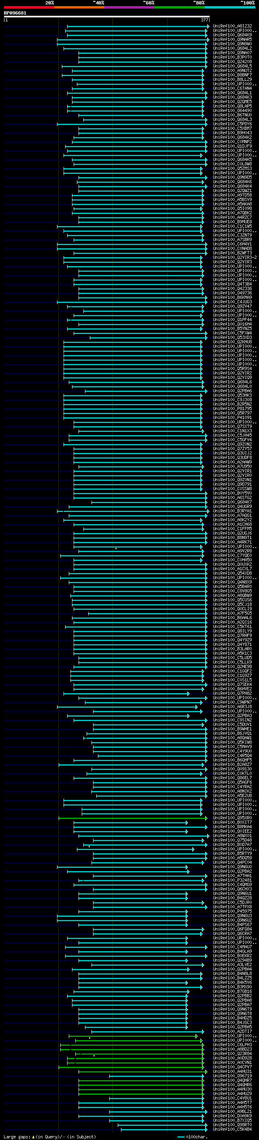Select the query name BP096681
Viewport: 259px width, 1140px height.
click(15, 13)
